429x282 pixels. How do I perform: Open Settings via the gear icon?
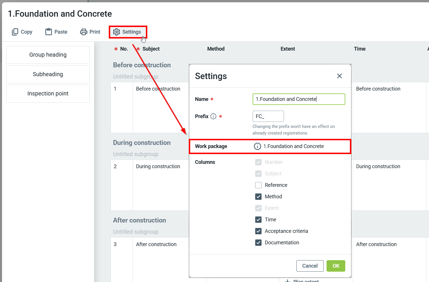point(117,32)
